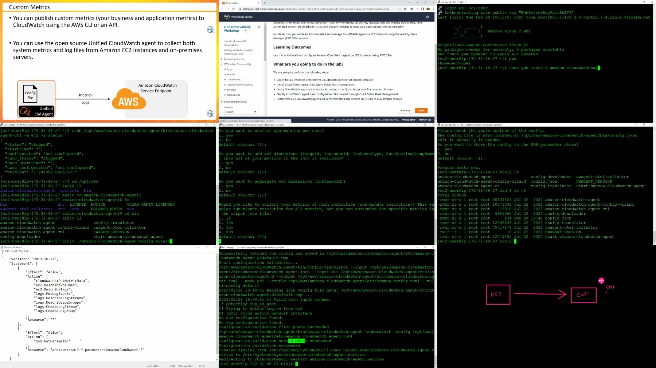The width and height of the screenshot is (656, 368).
Task: Click the globe icon at slide bottom right
Action: pos(210,114)
